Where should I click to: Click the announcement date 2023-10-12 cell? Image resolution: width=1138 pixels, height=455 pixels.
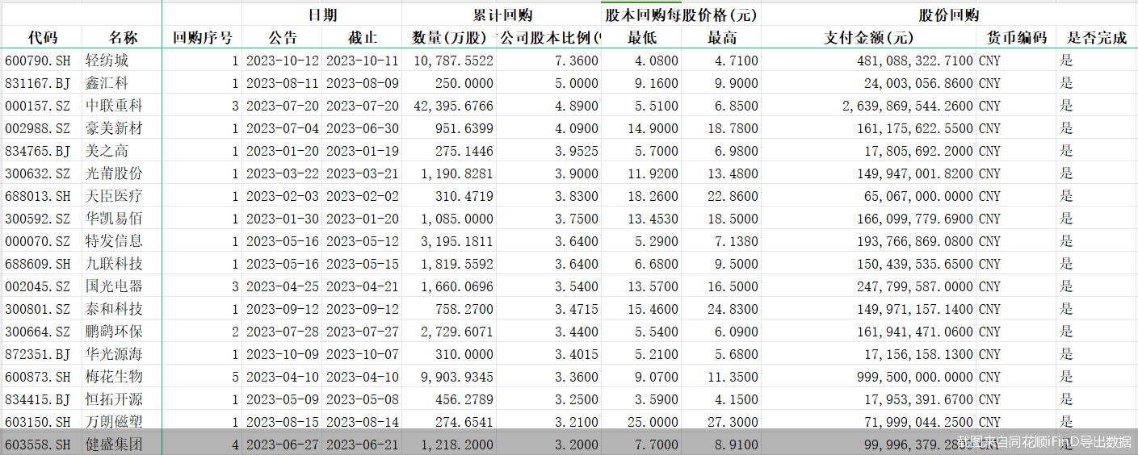pyautogui.click(x=282, y=61)
